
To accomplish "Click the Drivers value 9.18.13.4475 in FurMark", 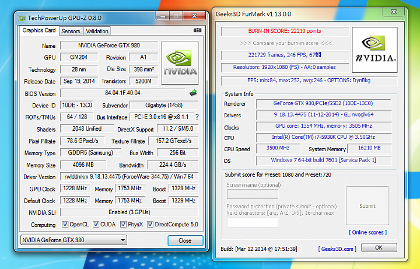I will pos(323,114).
